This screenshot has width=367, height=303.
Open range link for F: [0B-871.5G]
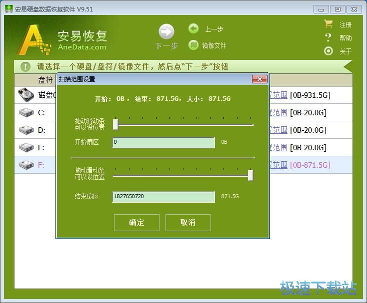point(278,165)
